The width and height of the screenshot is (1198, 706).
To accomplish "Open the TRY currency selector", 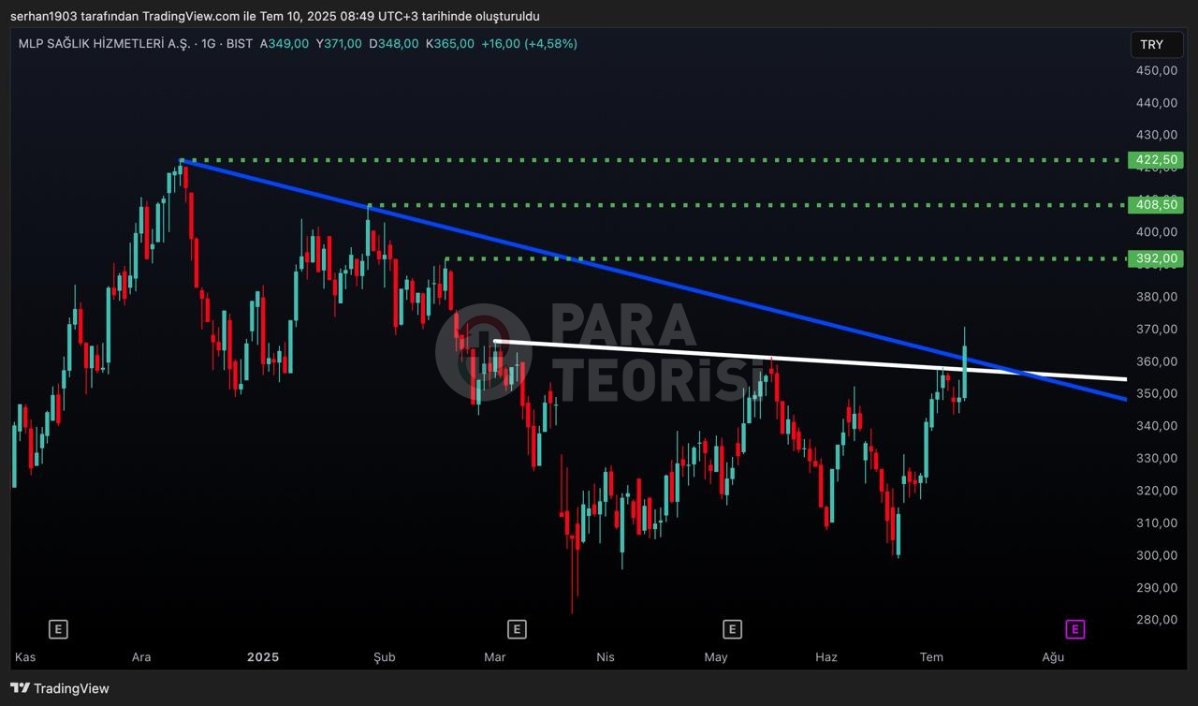I will 1157,44.
